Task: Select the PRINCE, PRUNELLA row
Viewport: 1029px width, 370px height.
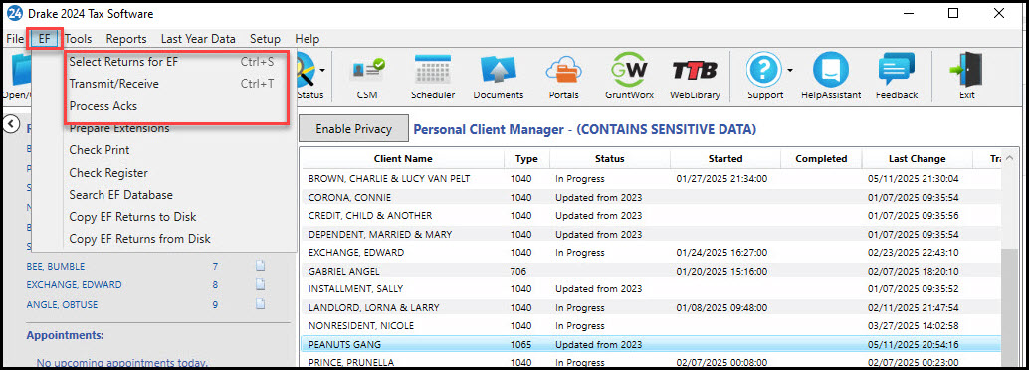Action: click(651, 361)
